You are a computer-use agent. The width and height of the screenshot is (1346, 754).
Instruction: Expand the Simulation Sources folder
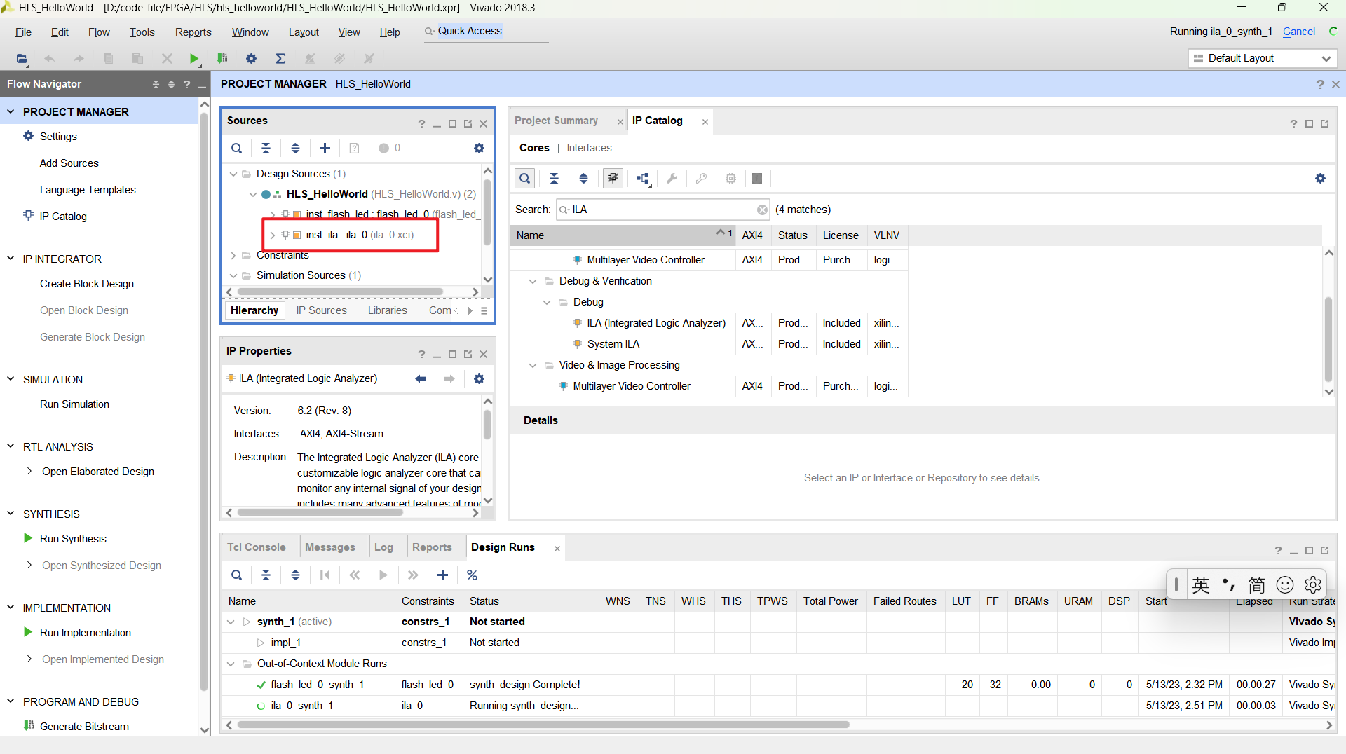pyautogui.click(x=233, y=275)
